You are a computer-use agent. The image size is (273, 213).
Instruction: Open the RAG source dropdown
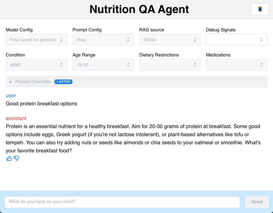(x=170, y=40)
